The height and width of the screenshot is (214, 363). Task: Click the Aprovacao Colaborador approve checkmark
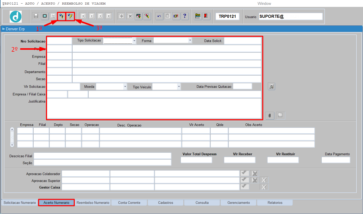[245, 173]
